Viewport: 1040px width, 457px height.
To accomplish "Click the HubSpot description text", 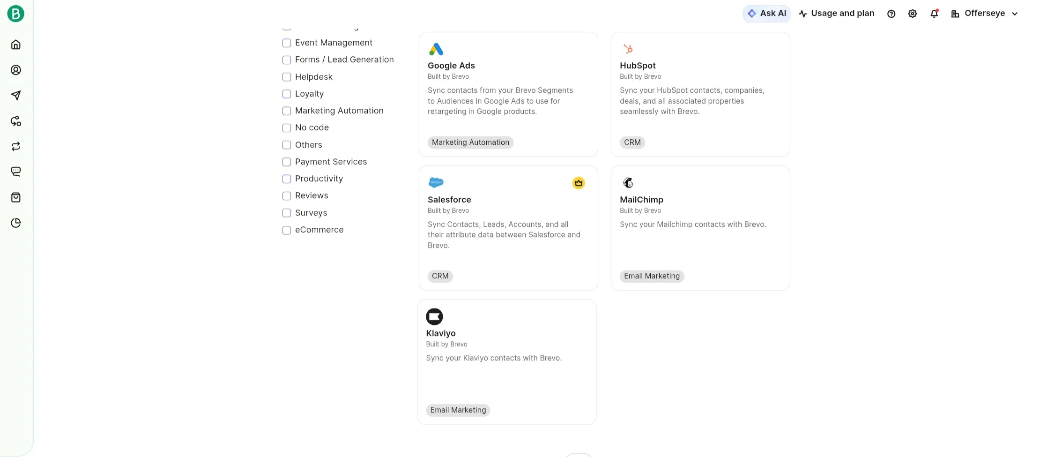I will pos(692,101).
